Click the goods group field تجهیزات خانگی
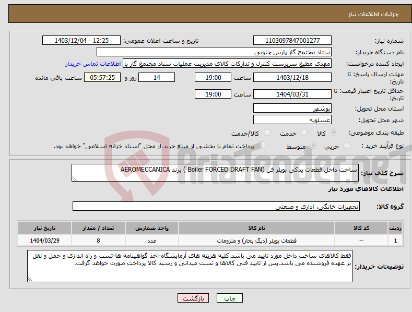 (216, 207)
